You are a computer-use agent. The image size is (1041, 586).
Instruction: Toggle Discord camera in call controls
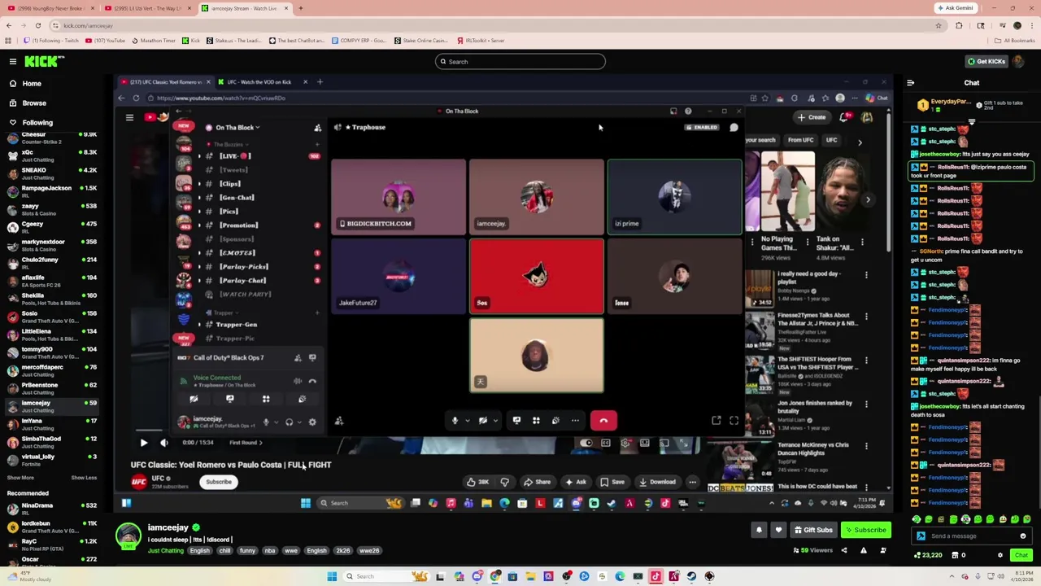click(x=483, y=421)
